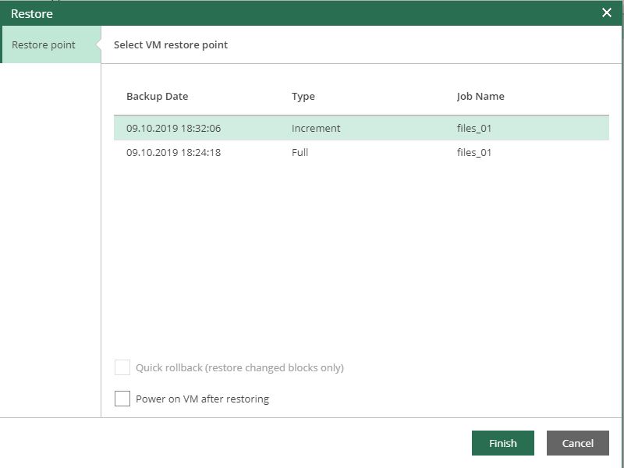Click files_01 in the Increment row
The width and height of the screenshot is (624, 468).
pyautogui.click(x=474, y=128)
